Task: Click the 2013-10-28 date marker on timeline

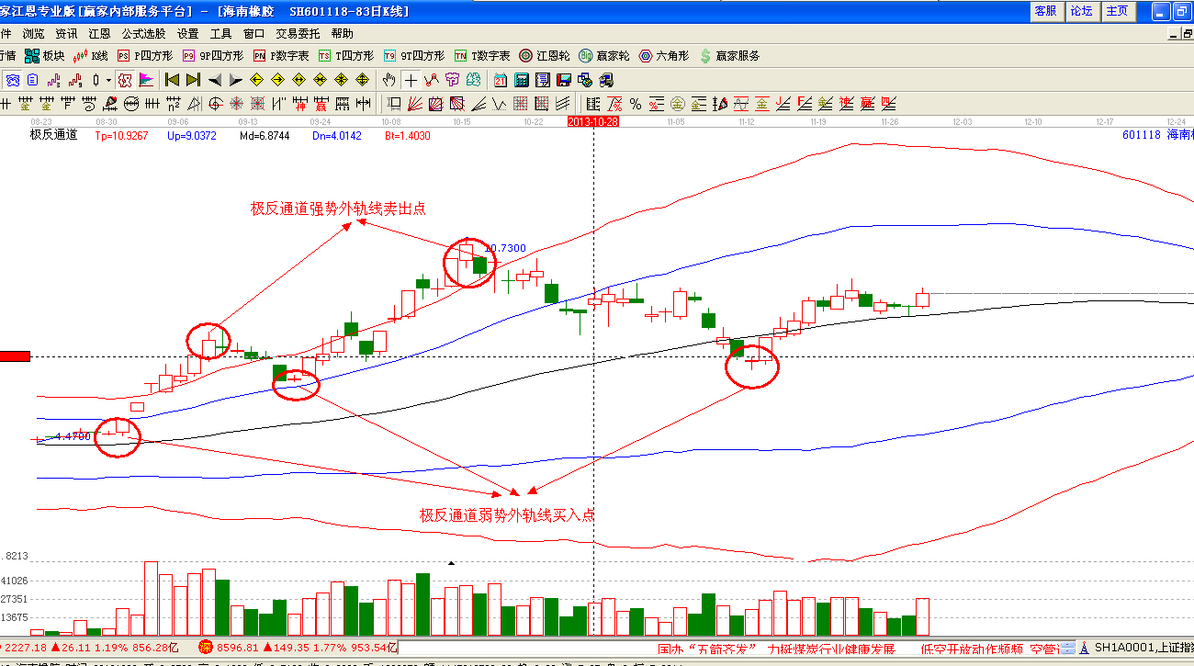Action: coord(593,121)
